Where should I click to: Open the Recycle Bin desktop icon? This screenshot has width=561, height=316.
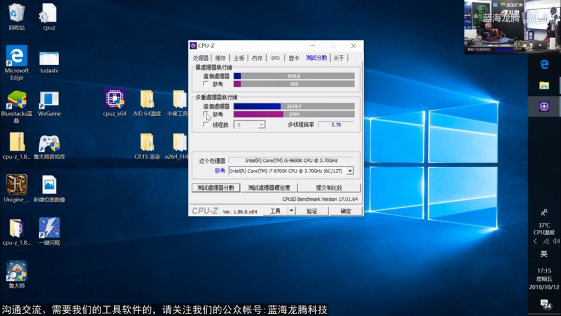(16, 17)
